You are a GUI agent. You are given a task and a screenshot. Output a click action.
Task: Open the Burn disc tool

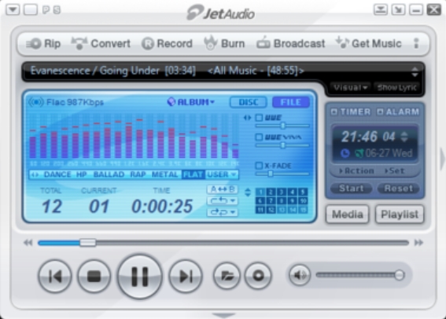[x=224, y=43]
